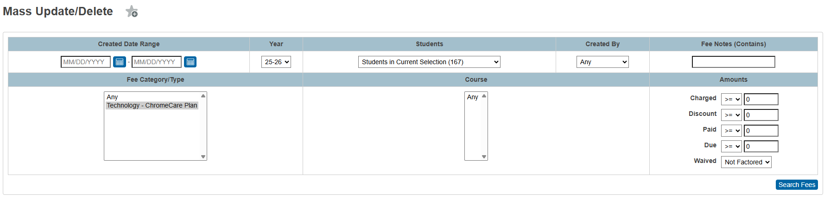Add Mass Update/Delete page to favorites star
Viewport: 824px width, 205px height.
(132, 12)
